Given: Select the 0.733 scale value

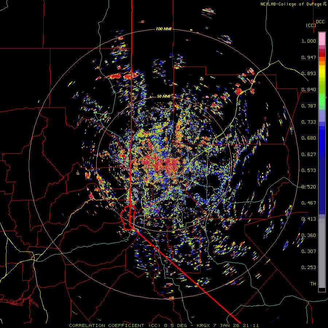Looking at the screenshot, I should tap(309, 122).
